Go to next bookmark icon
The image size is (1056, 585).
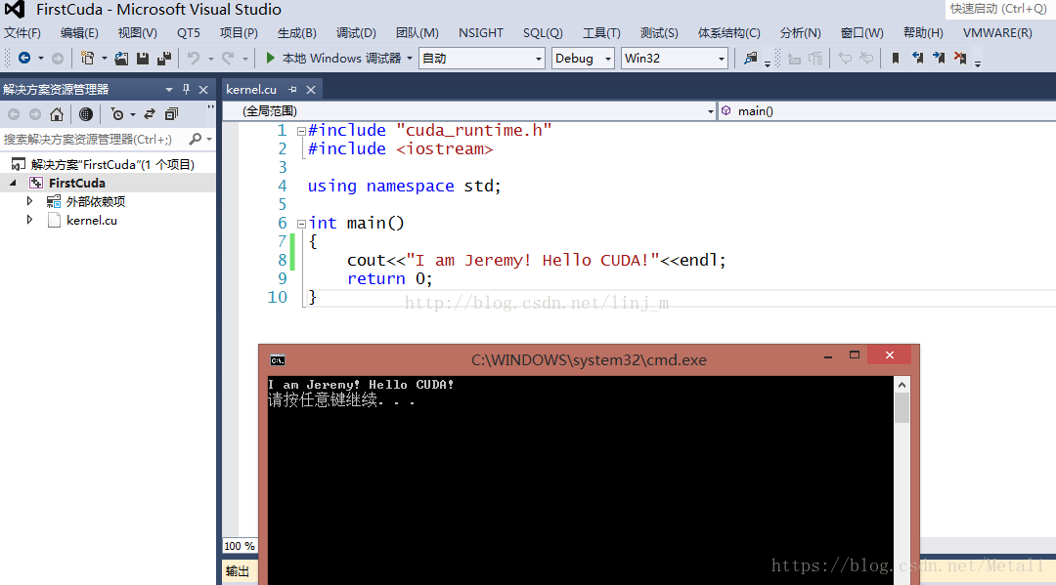(x=939, y=59)
